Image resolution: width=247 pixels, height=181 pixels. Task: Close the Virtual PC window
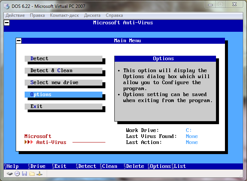coord(234,4)
